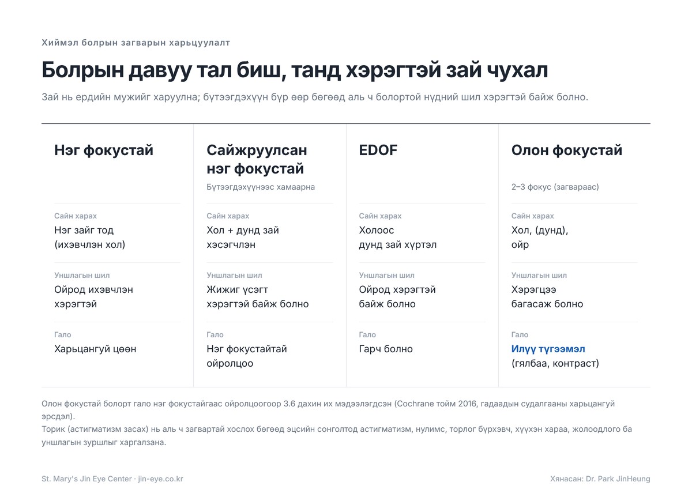Screen dimensions: 692x501
Task: Click the value "Хол + дунд зай хэсэгчлэн"
Action: (x=243, y=238)
